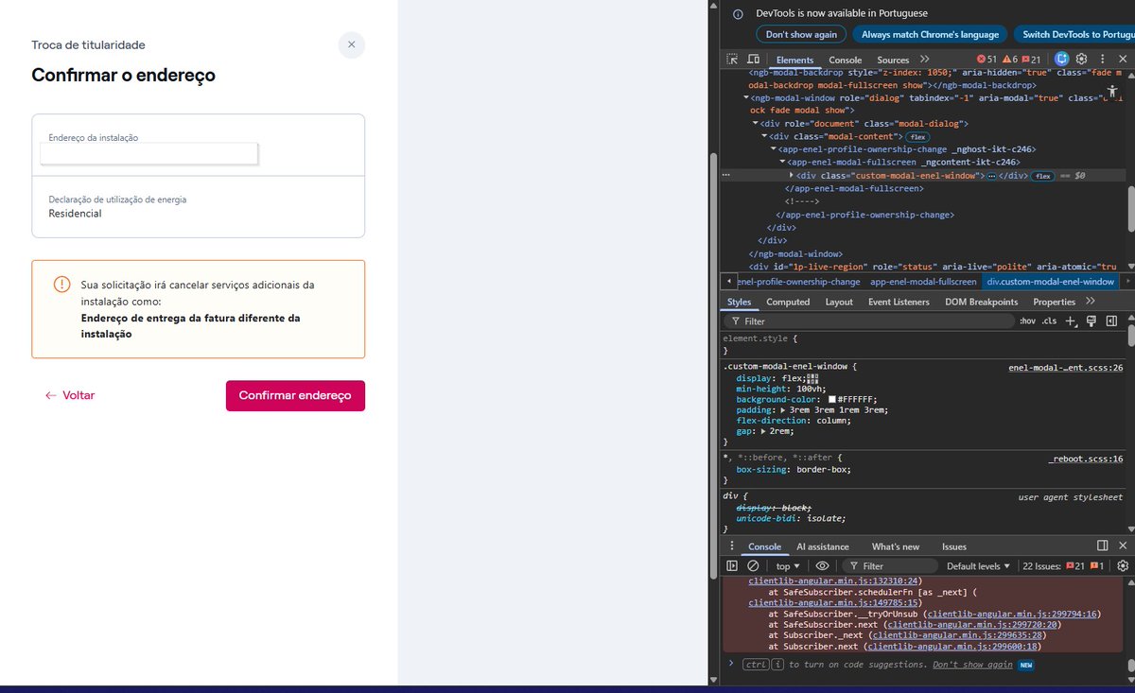Toggle the :hov element state panel
Screen dimensions: 1135x693
click(x=1027, y=321)
